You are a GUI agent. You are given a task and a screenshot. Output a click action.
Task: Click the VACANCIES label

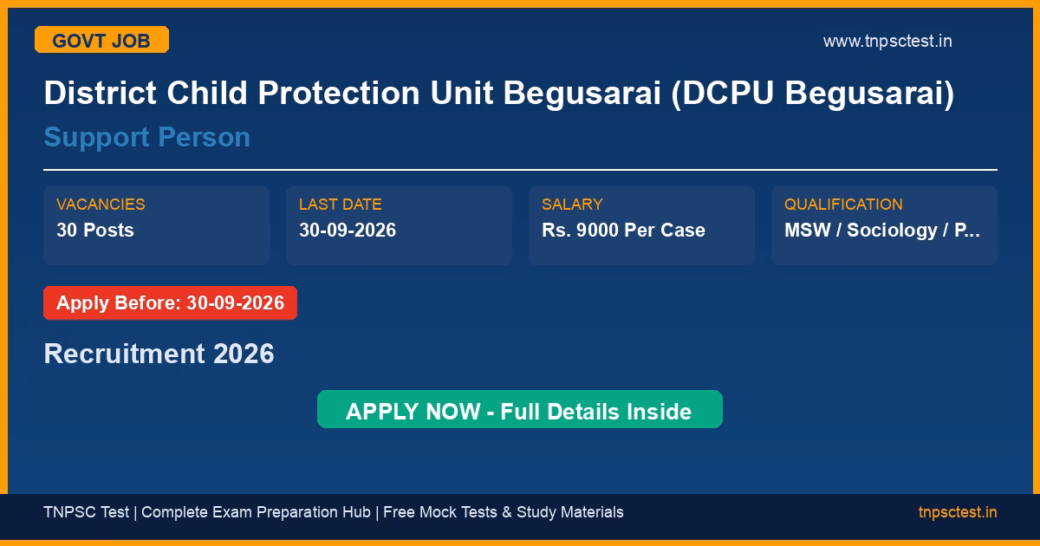pyautogui.click(x=101, y=205)
